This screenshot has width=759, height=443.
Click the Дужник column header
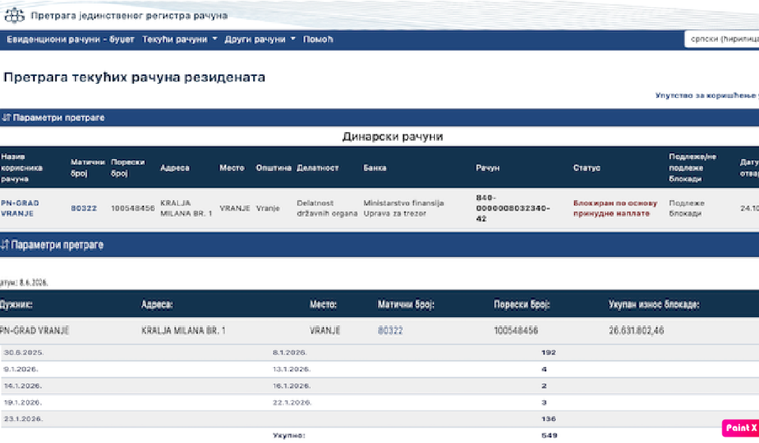16,305
